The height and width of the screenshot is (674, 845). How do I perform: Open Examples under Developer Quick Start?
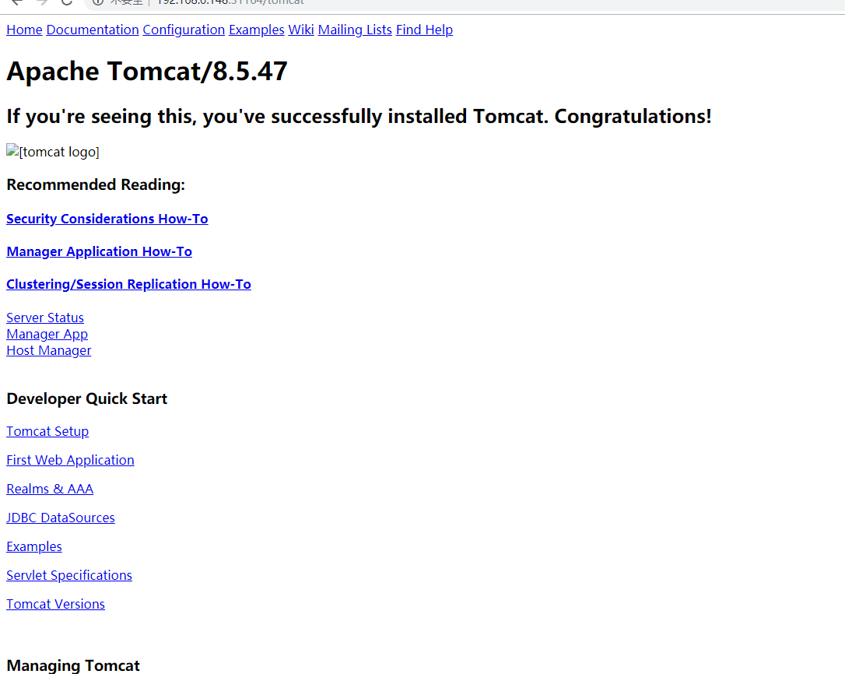(x=34, y=546)
